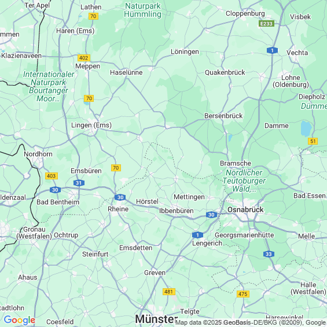The height and width of the screenshot is (327, 327).
Task: Click the Naturpark Hümmling park label
Action: tap(142, 10)
